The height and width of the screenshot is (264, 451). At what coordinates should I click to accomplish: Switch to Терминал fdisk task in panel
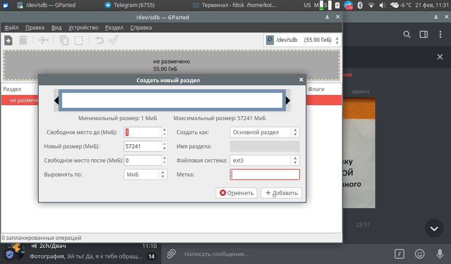tap(234, 5)
